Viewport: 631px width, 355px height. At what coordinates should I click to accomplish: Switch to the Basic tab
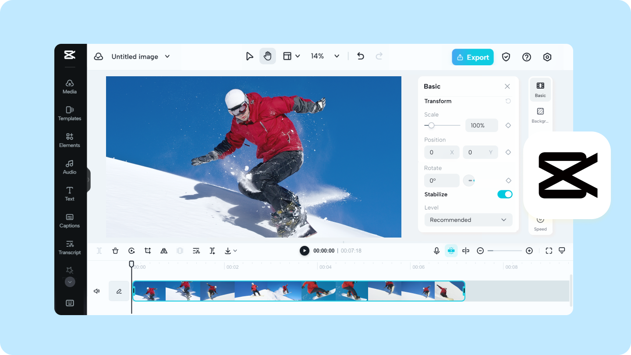click(x=540, y=90)
